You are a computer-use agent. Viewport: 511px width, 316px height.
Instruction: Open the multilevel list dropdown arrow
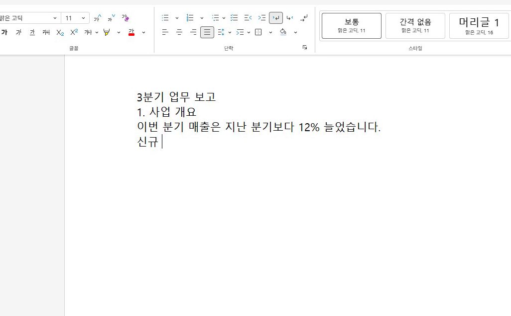coord(224,18)
